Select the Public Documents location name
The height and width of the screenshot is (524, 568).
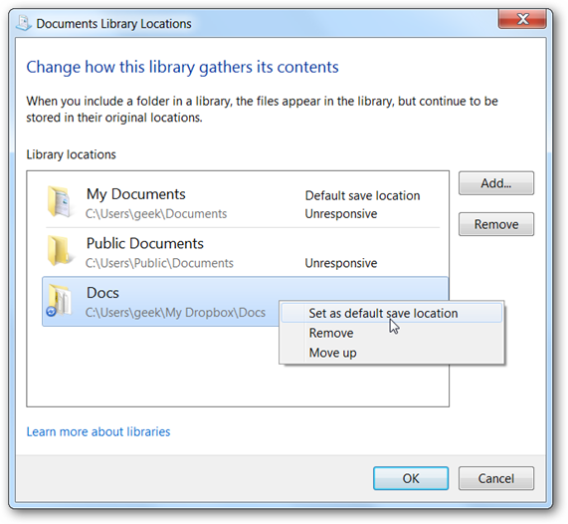[x=145, y=243]
